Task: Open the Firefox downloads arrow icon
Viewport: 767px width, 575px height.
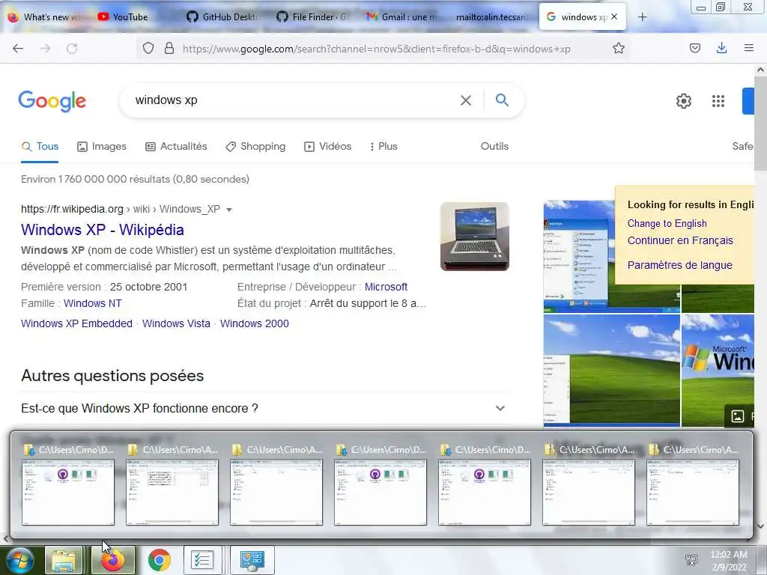Action: coord(721,49)
